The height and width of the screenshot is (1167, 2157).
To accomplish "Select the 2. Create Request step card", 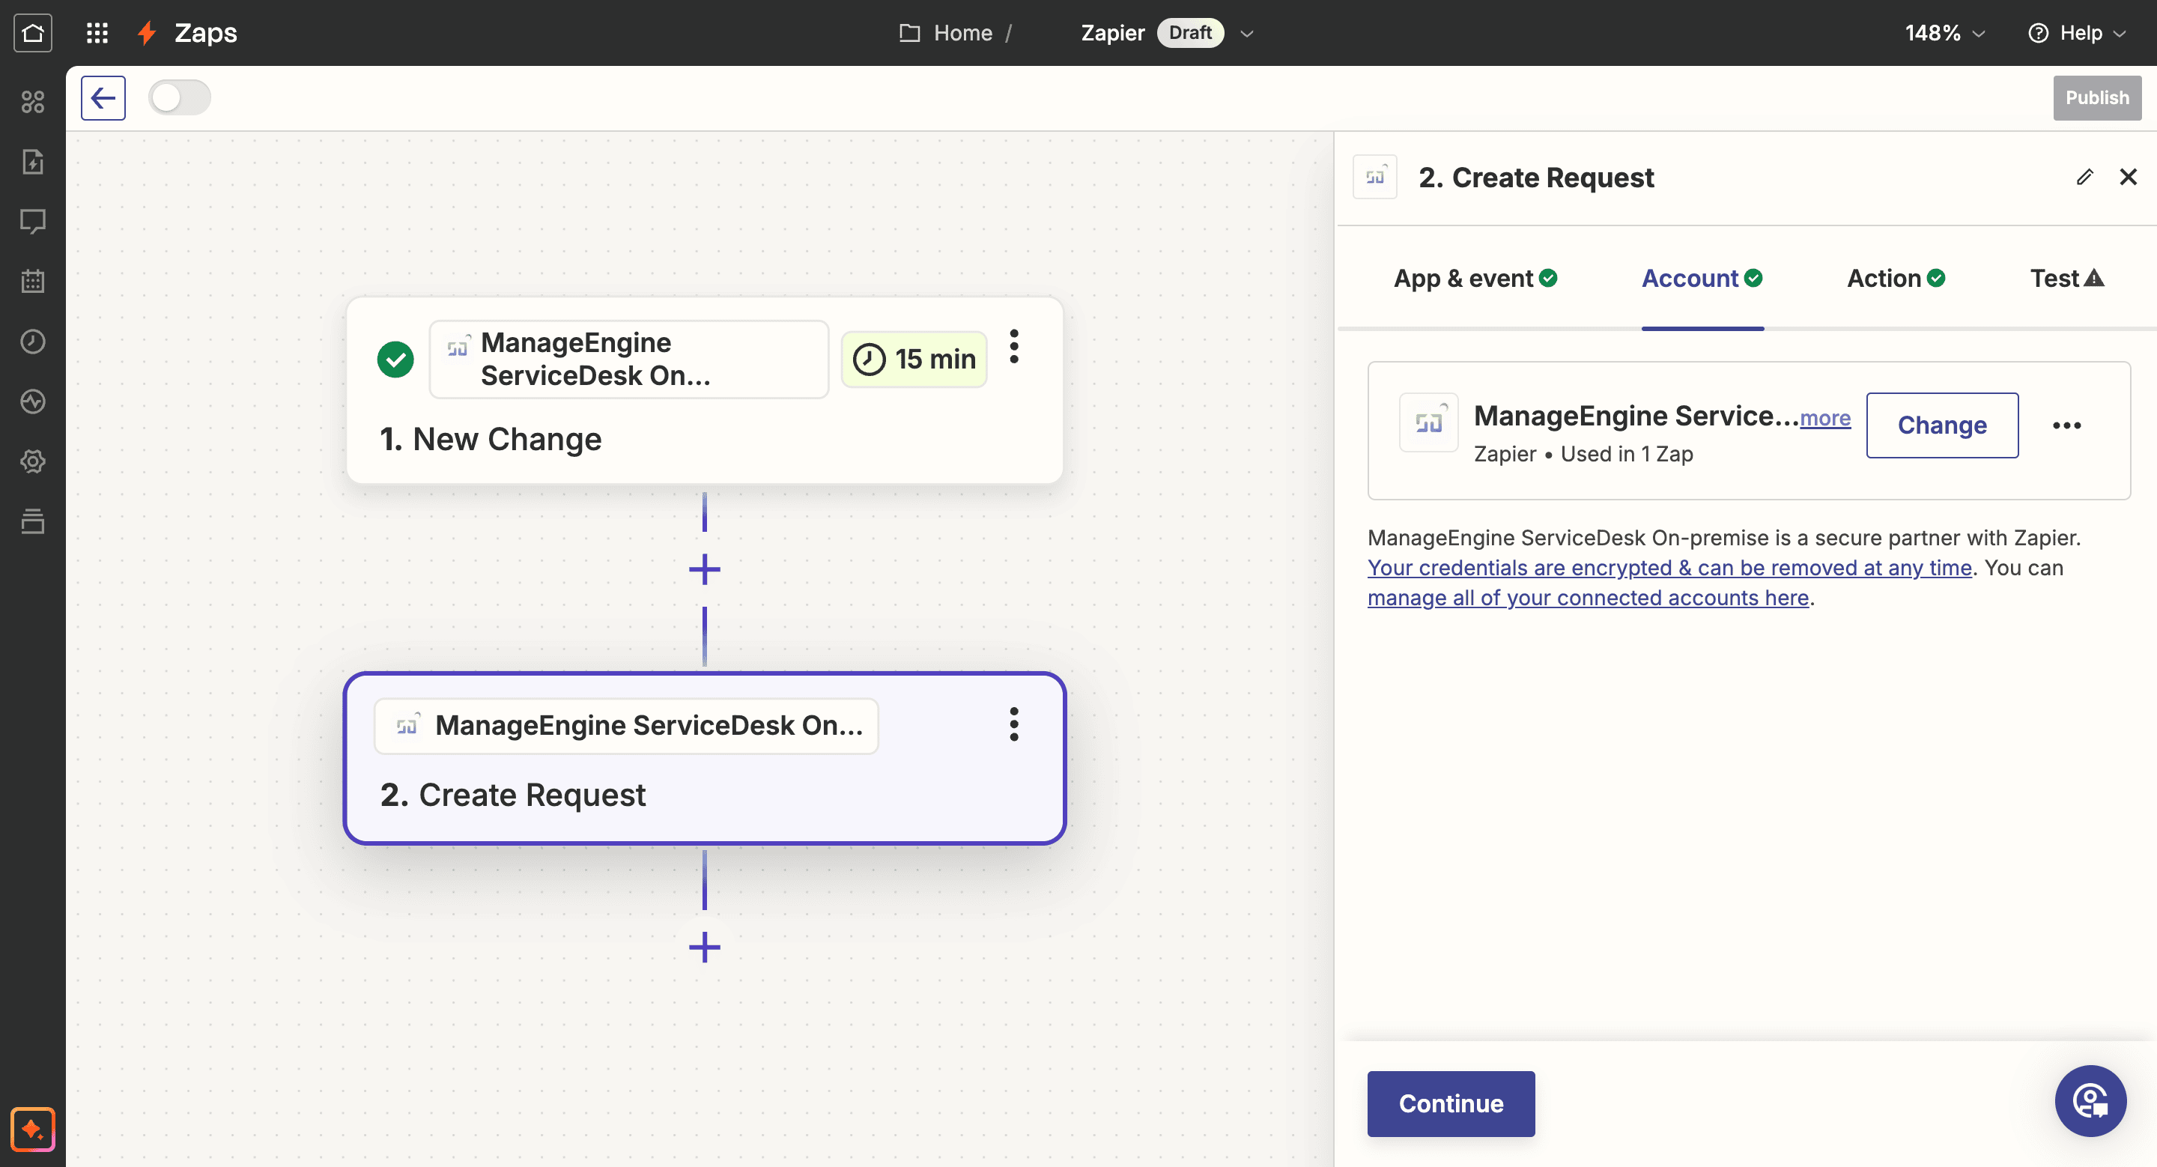I will click(x=704, y=759).
